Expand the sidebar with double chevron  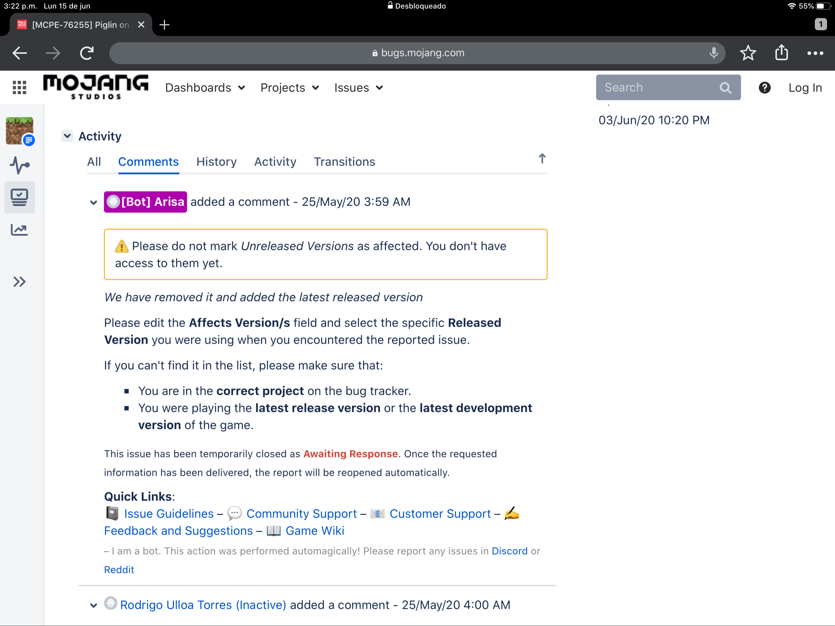click(20, 282)
